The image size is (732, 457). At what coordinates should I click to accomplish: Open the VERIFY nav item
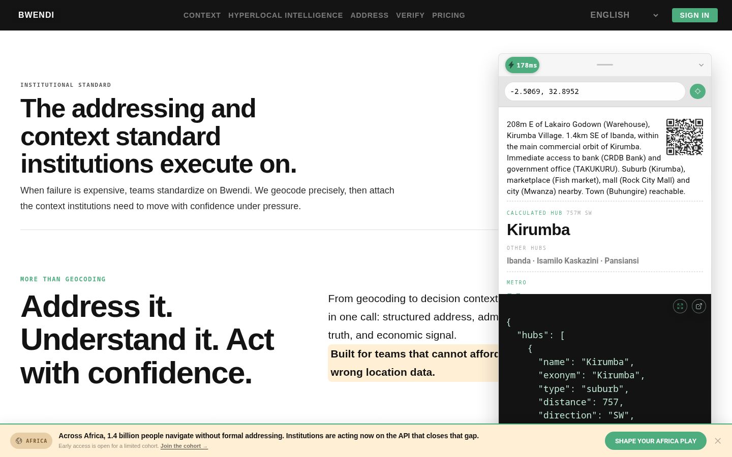pos(410,15)
